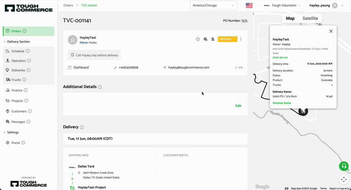Open the order history clock icon
351x190 pixels.
198,39
